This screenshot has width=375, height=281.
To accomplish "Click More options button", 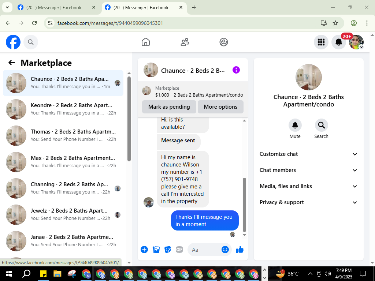I will (220, 107).
